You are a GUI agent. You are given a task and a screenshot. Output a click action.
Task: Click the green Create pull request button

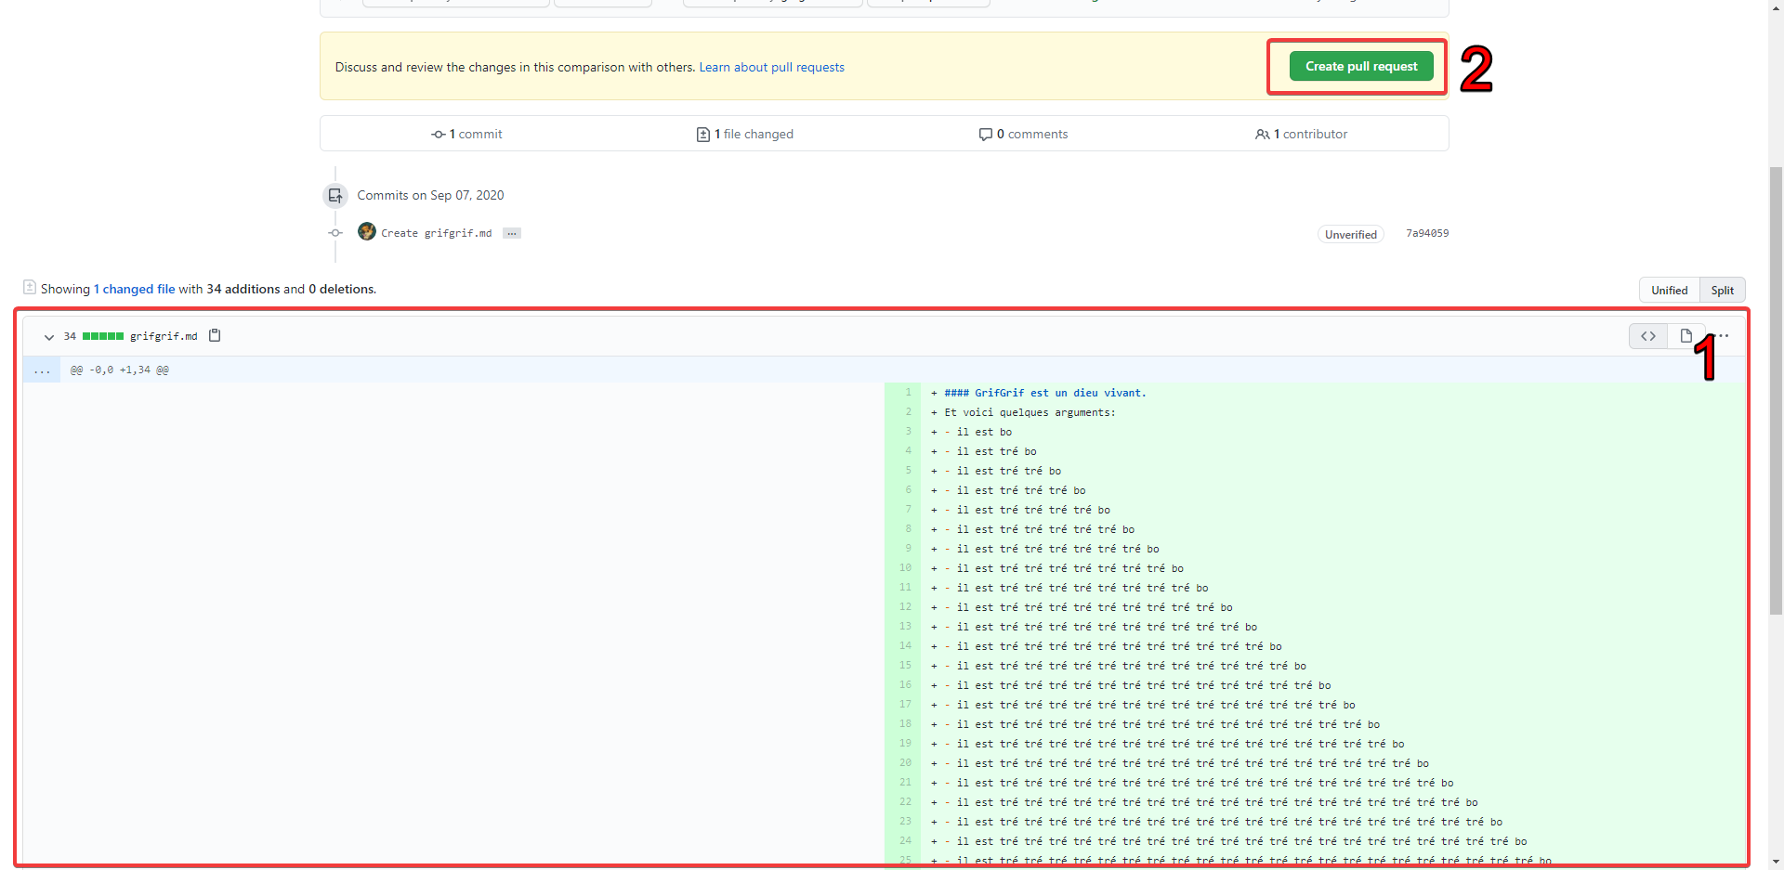click(1361, 66)
